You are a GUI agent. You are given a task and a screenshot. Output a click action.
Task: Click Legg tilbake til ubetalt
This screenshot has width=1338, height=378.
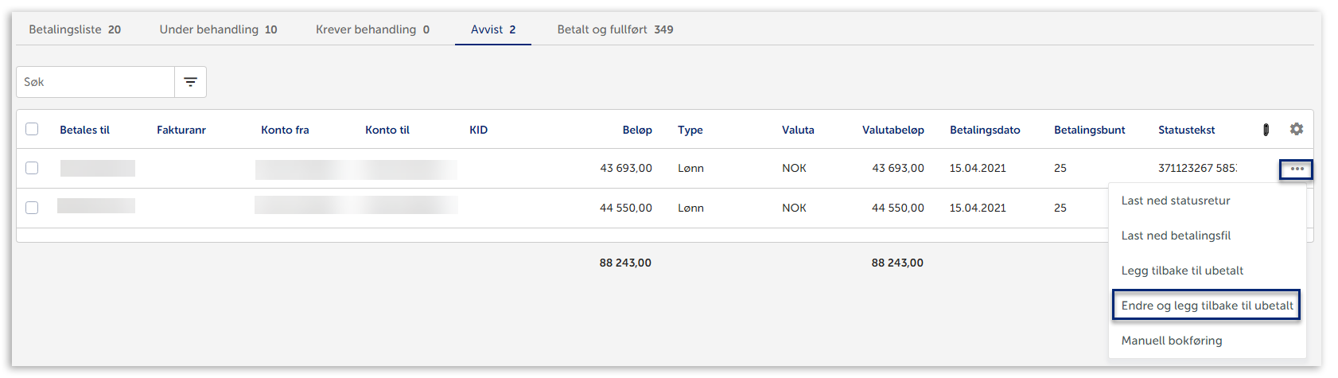[x=1182, y=271]
